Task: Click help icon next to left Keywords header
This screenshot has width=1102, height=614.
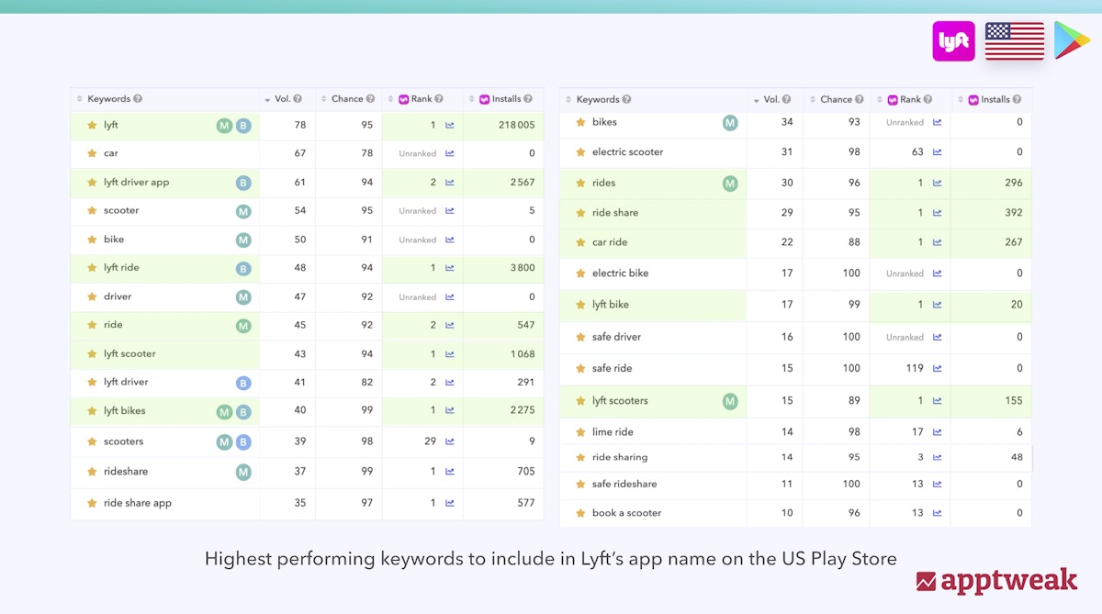Action: pos(138,99)
